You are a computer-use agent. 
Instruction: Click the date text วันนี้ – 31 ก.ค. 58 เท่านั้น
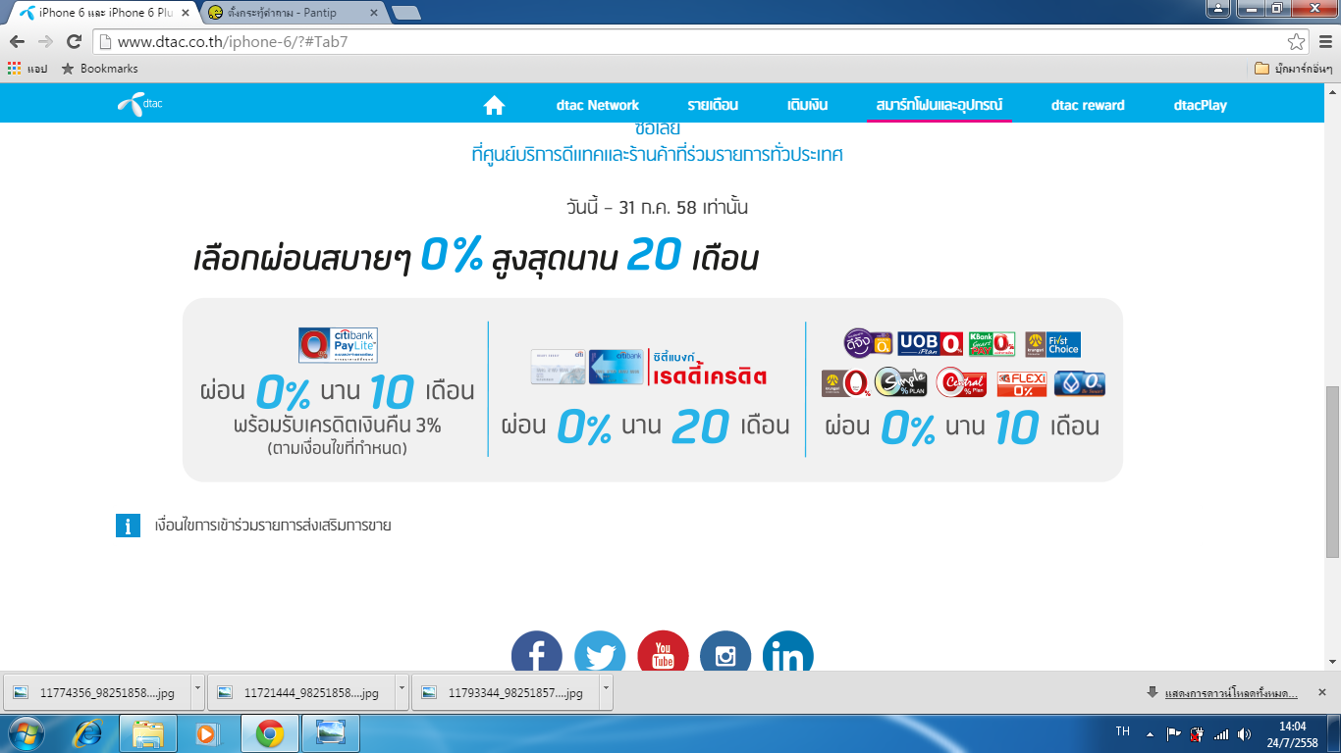[x=657, y=208]
